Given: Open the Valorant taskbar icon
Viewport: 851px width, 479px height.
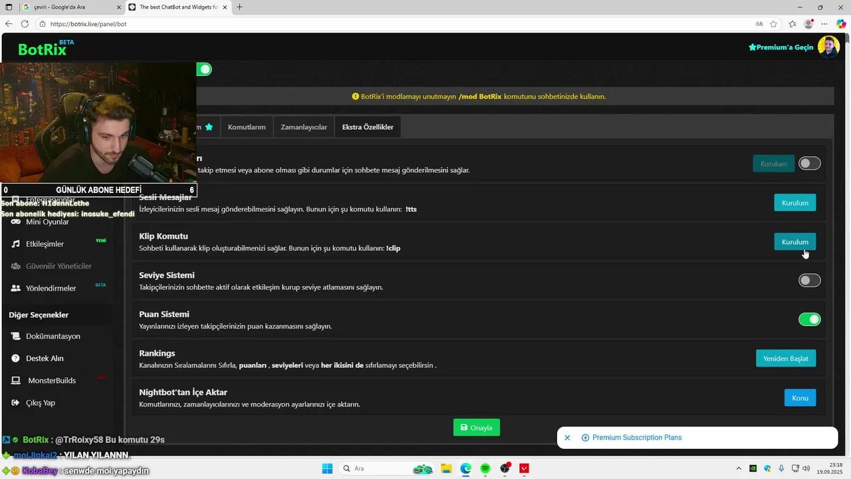Looking at the screenshot, I should (525, 468).
